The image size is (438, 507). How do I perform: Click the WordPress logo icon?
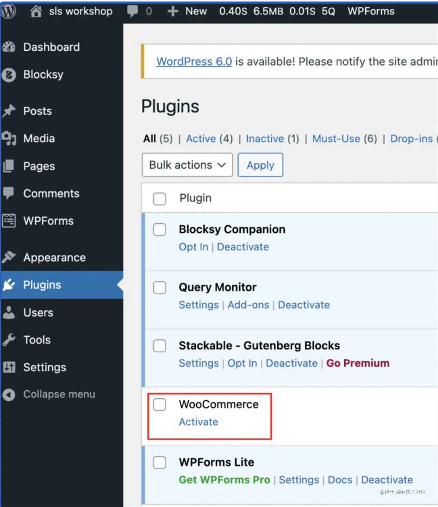[x=8, y=11]
